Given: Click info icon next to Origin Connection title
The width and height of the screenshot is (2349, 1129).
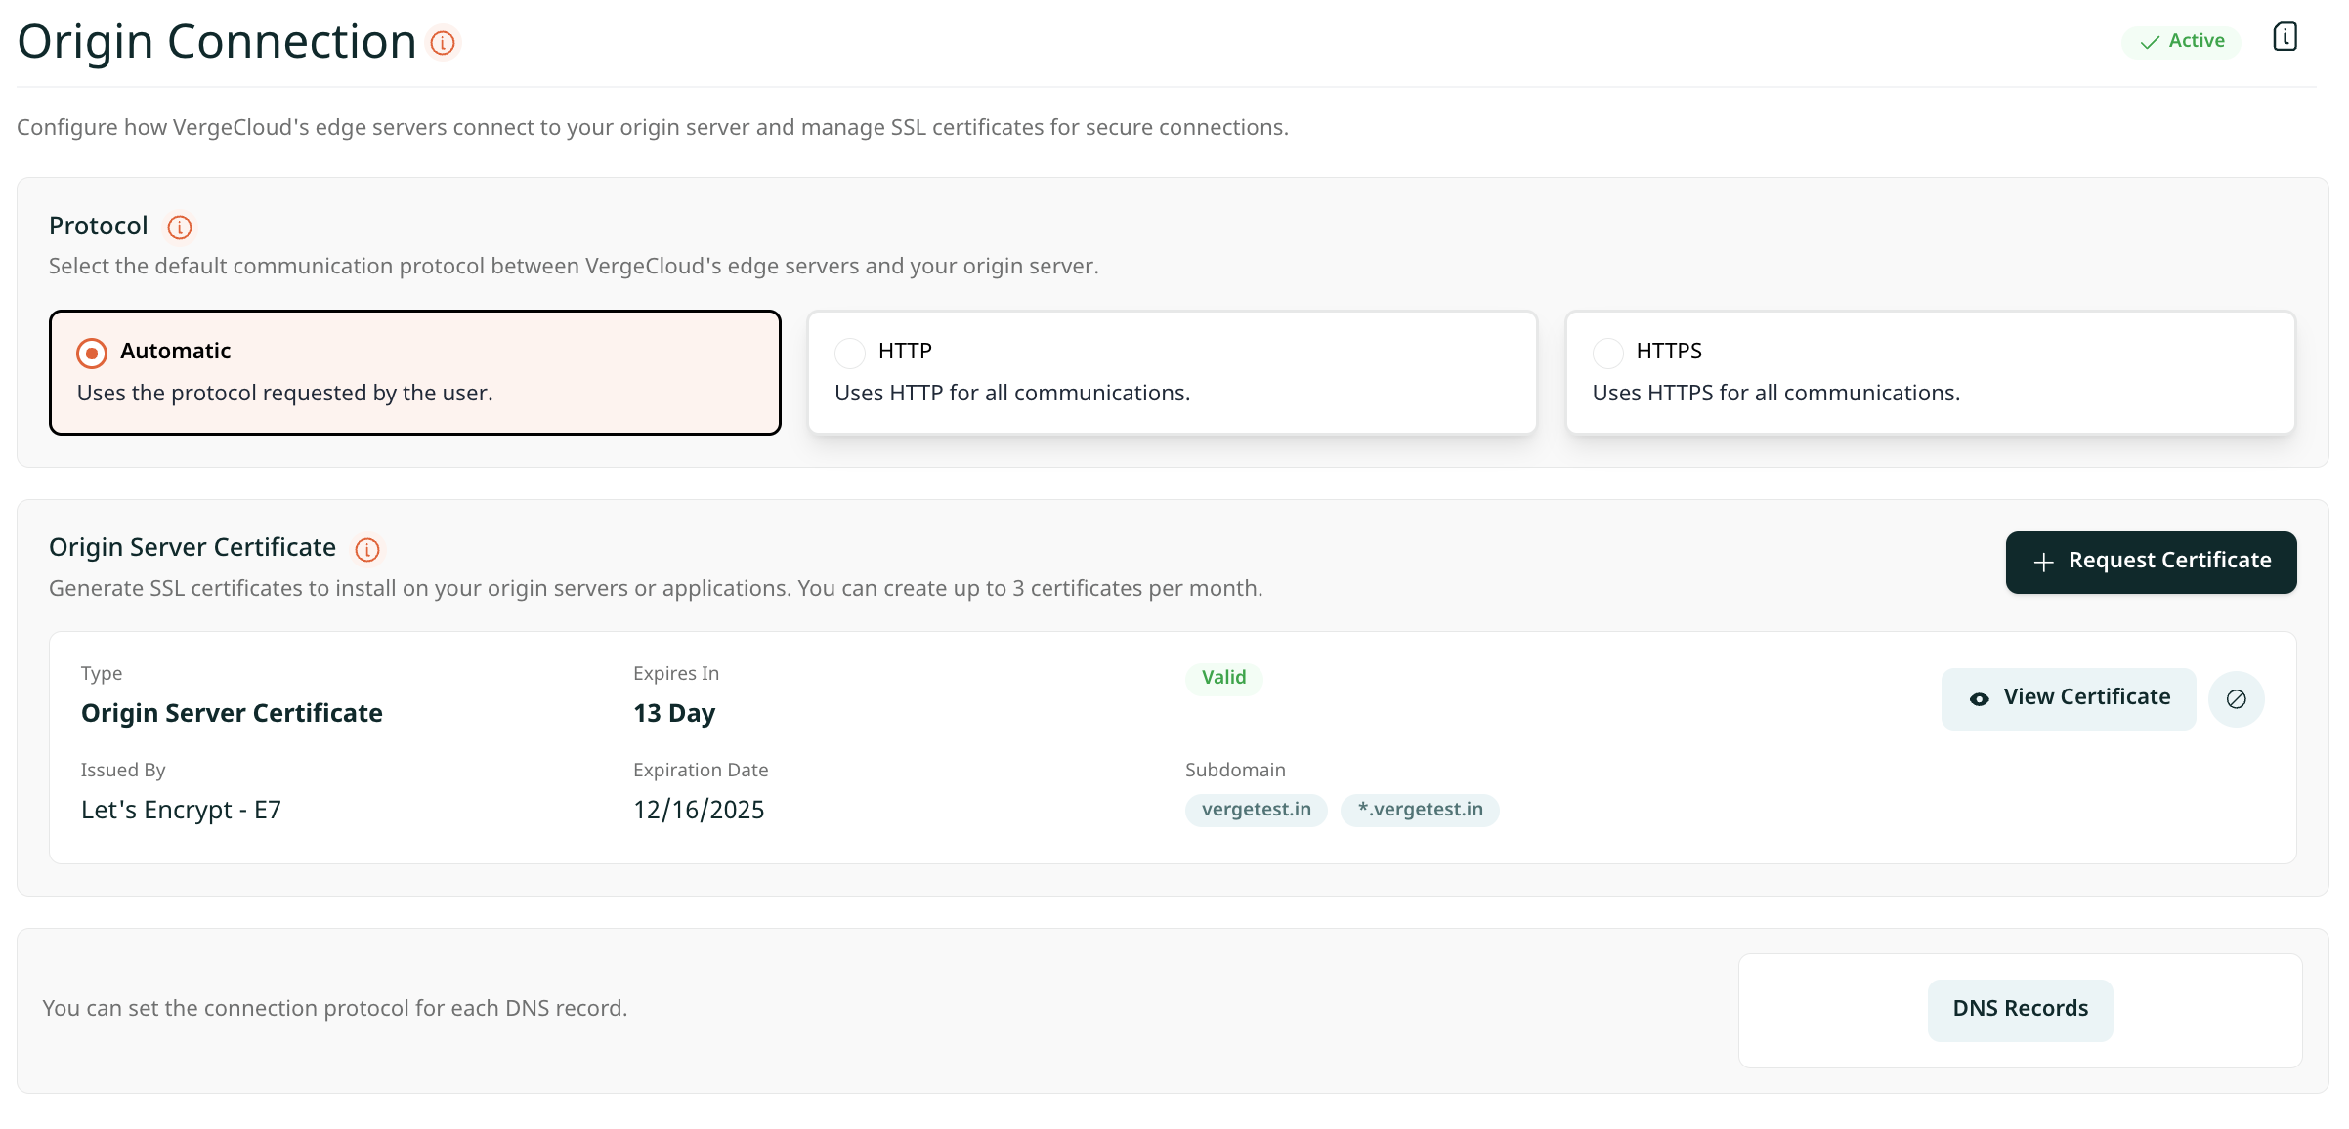Looking at the screenshot, I should pos(443,43).
